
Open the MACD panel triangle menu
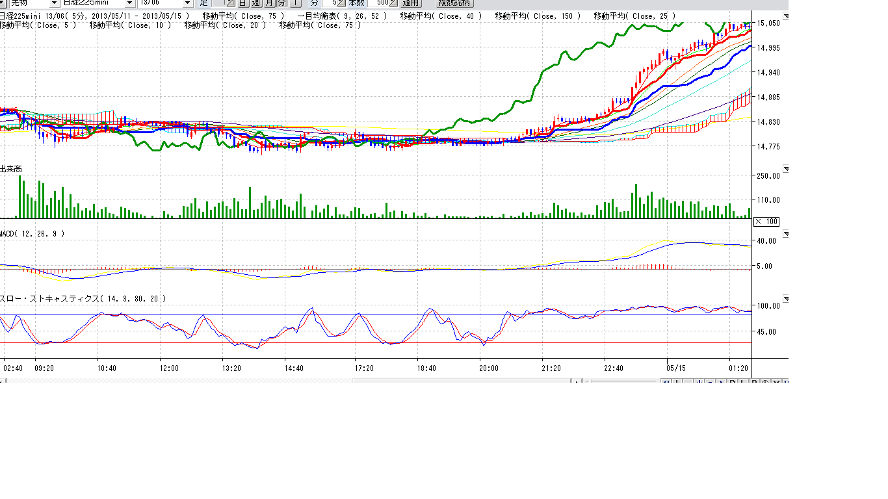pyautogui.click(x=785, y=234)
